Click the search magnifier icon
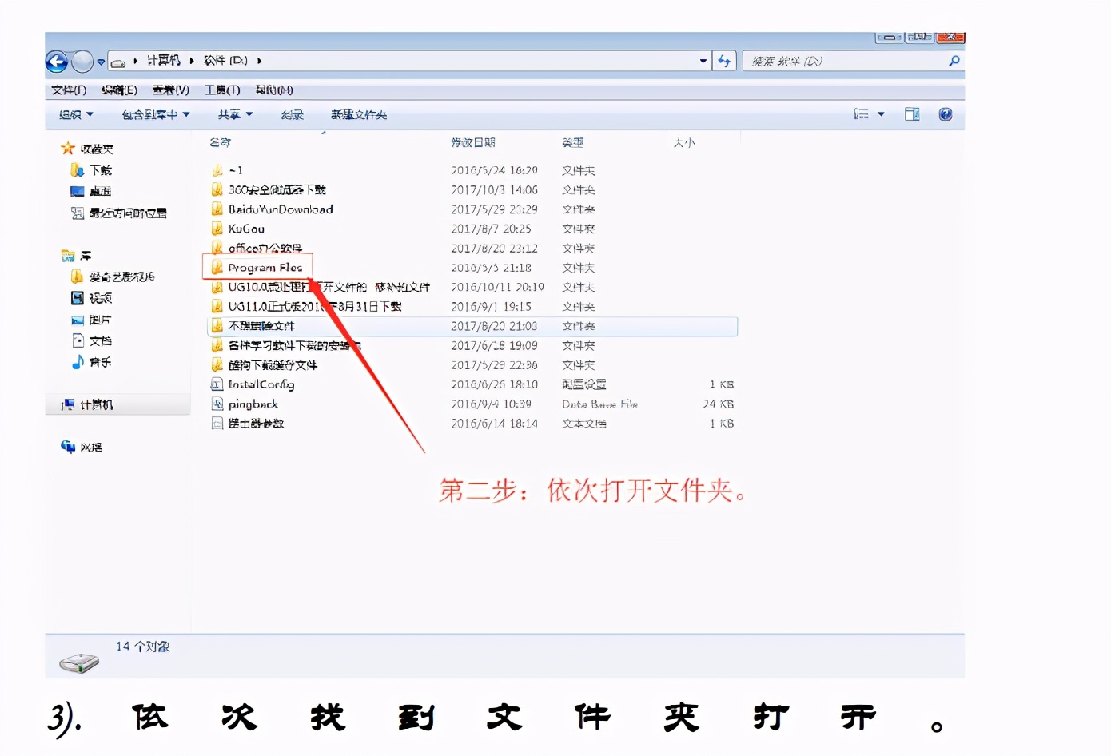Screen dimensions: 1111x756 click(x=954, y=61)
